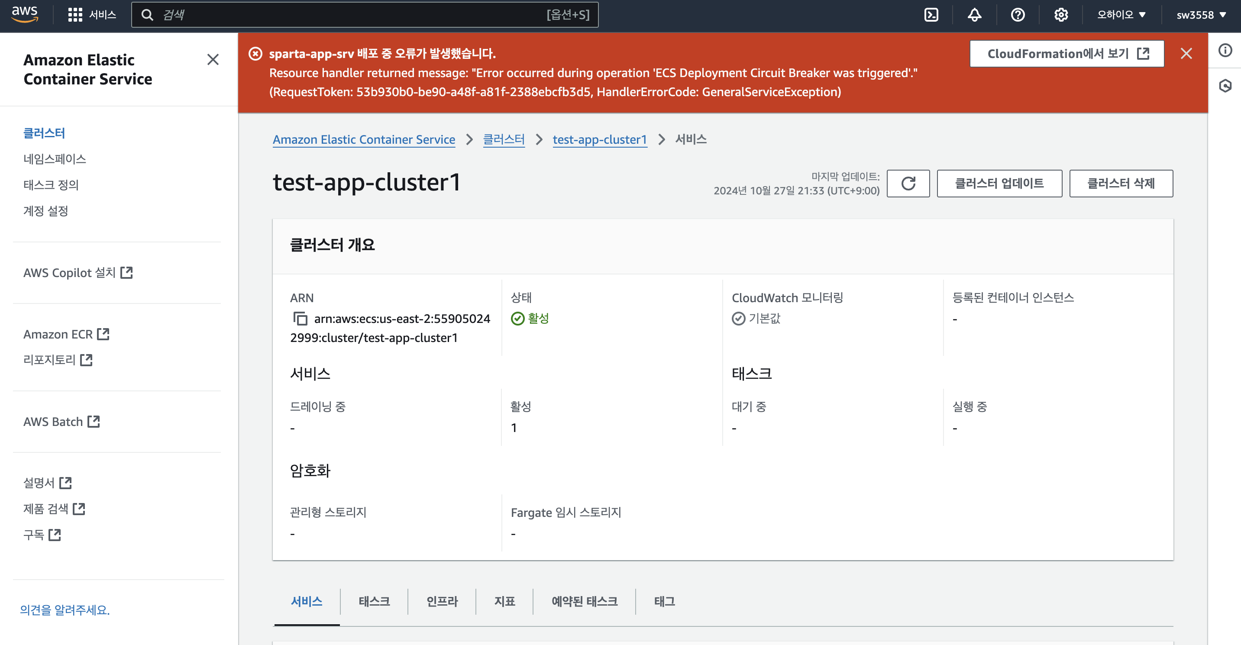Open the sw3558 account dropdown
The image size is (1241, 645).
[1201, 15]
